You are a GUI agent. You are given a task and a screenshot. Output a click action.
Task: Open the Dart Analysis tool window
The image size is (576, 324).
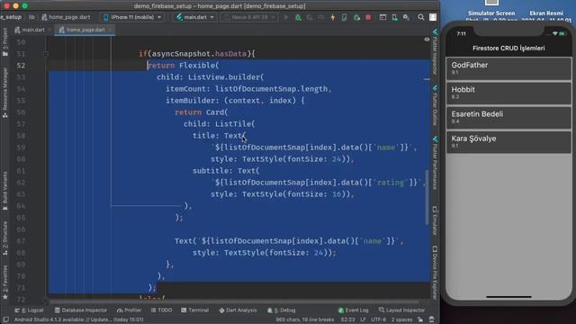pos(238,310)
